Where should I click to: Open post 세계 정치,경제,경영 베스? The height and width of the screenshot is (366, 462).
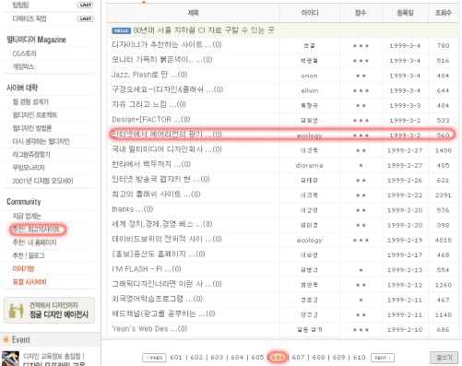[x=162, y=224]
